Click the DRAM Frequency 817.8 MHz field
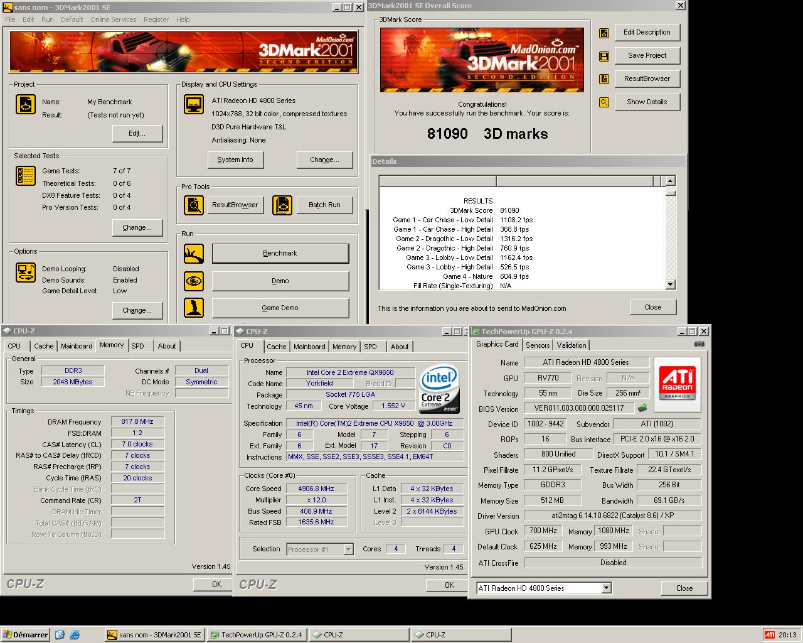The image size is (803, 643). 137,421
